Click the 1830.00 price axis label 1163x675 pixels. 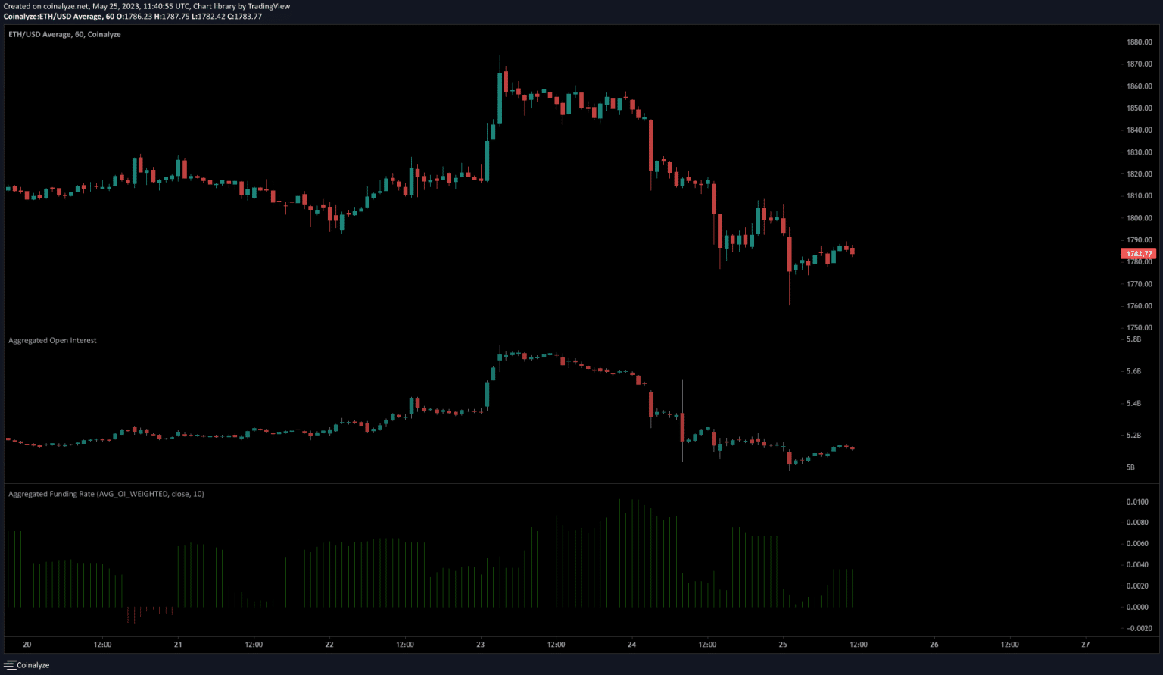[x=1139, y=152]
